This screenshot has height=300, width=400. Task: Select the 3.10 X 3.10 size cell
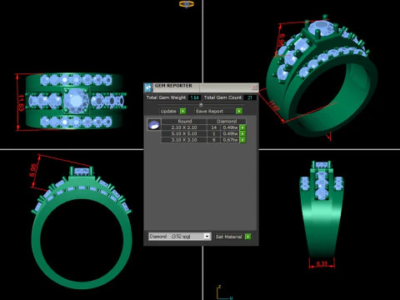(184, 140)
